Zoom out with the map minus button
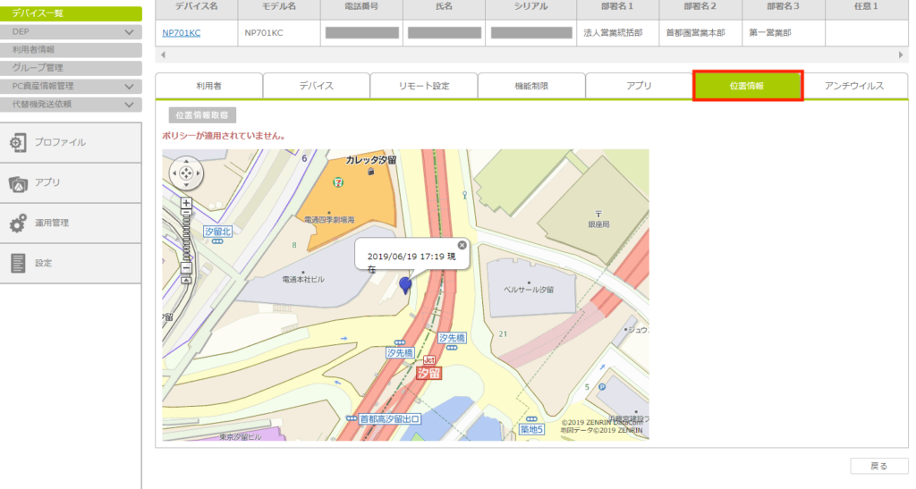Viewport: 916px width, 489px height. click(x=186, y=267)
